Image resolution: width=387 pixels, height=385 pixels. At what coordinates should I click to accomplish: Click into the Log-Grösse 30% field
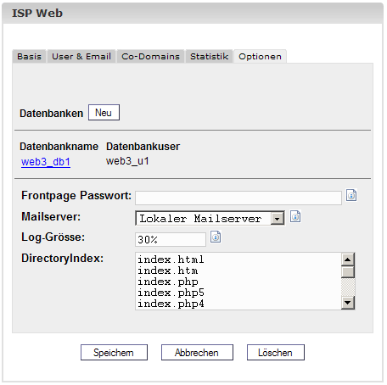(x=171, y=239)
